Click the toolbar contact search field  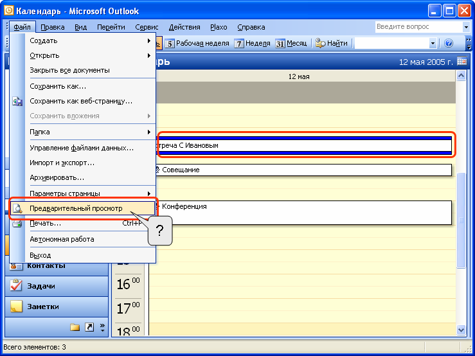click(392, 43)
